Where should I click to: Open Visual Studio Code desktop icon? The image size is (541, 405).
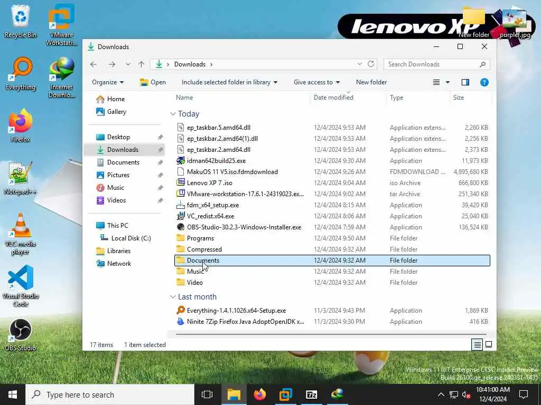coord(21,286)
